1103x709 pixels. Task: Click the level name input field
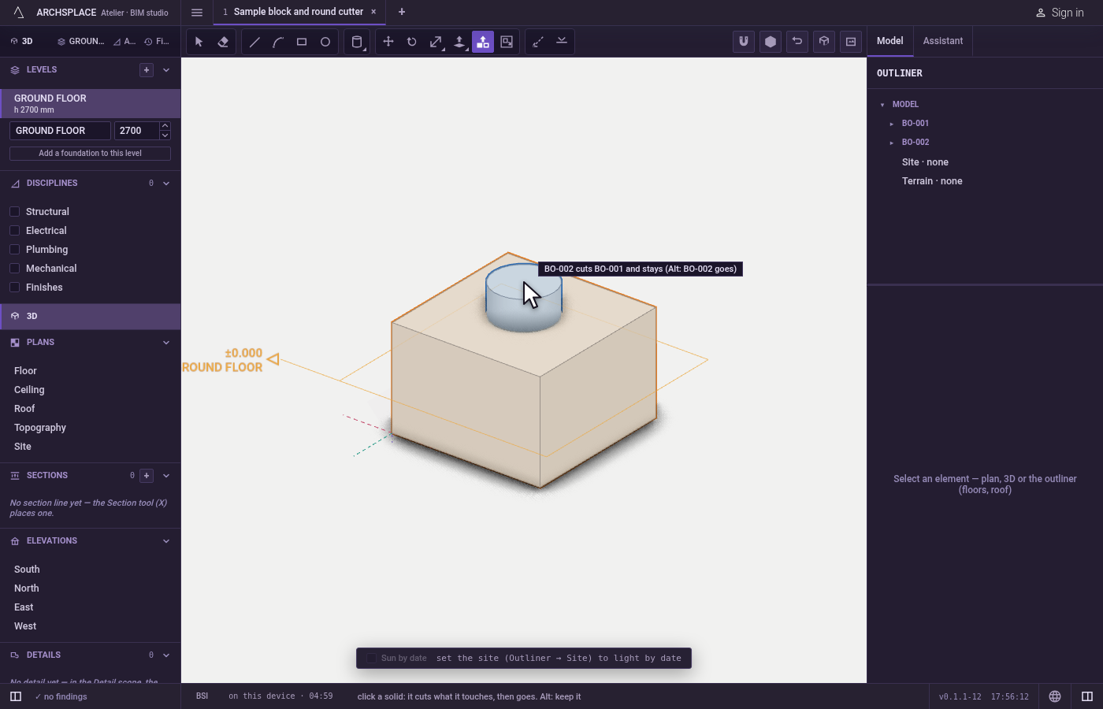(x=60, y=131)
